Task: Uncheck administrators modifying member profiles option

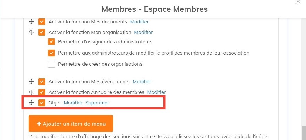Action: 52,53
